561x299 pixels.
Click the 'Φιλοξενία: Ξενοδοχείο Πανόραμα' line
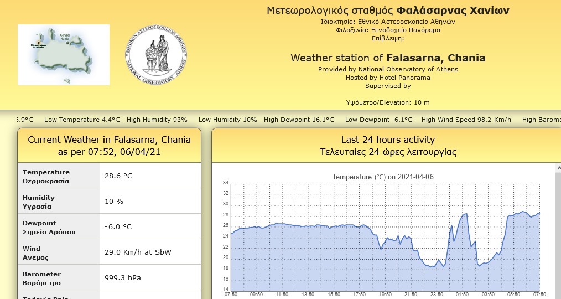(x=388, y=30)
